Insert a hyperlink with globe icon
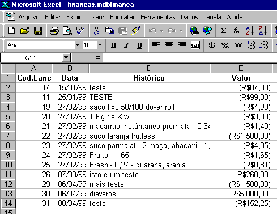Image resolution: width=277 pixels, height=214 pixels. (x=194, y=31)
